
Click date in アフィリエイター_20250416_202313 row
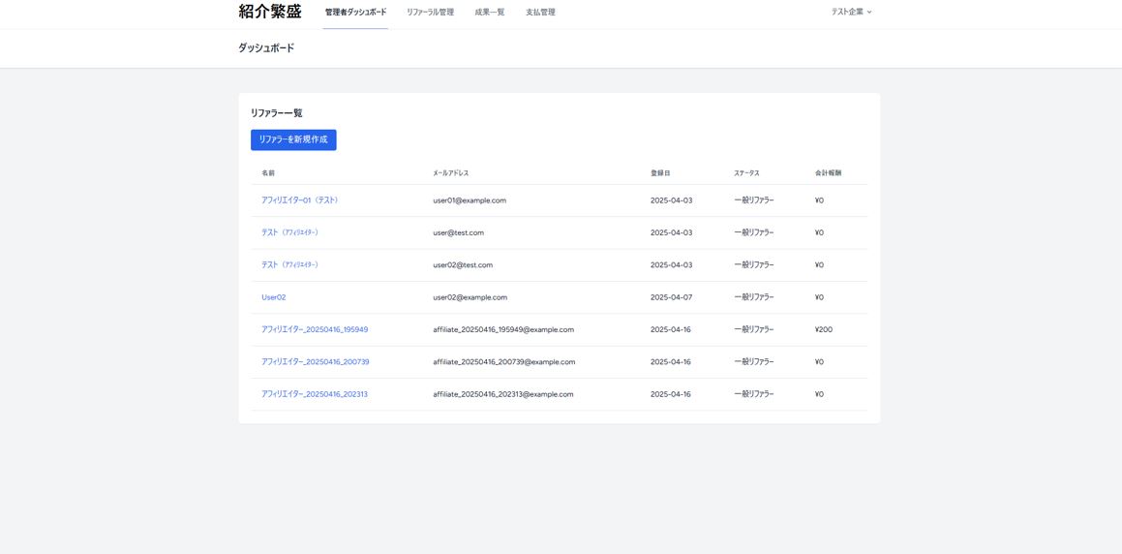671,394
